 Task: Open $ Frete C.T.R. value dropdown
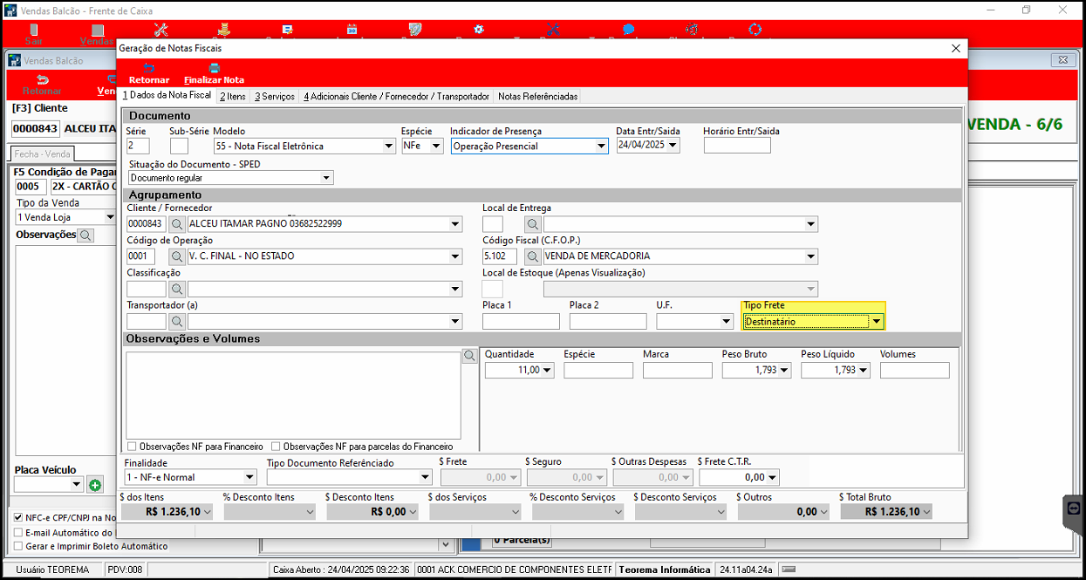(772, 477)
